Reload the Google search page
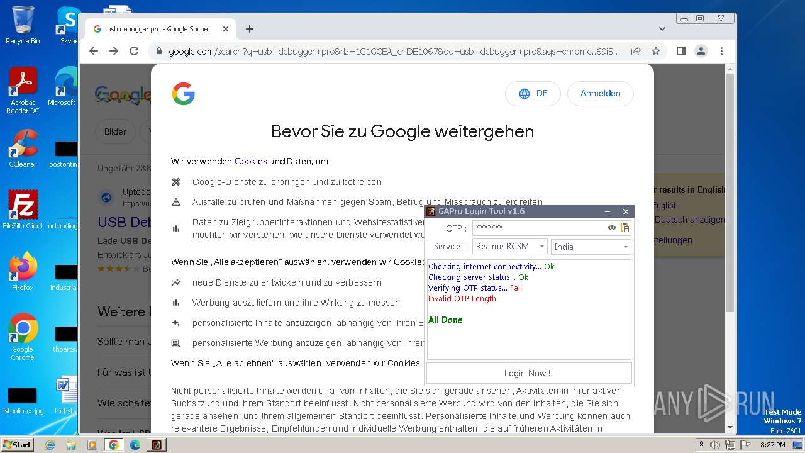Screen dimensions: 805x453 pos(134,51)
